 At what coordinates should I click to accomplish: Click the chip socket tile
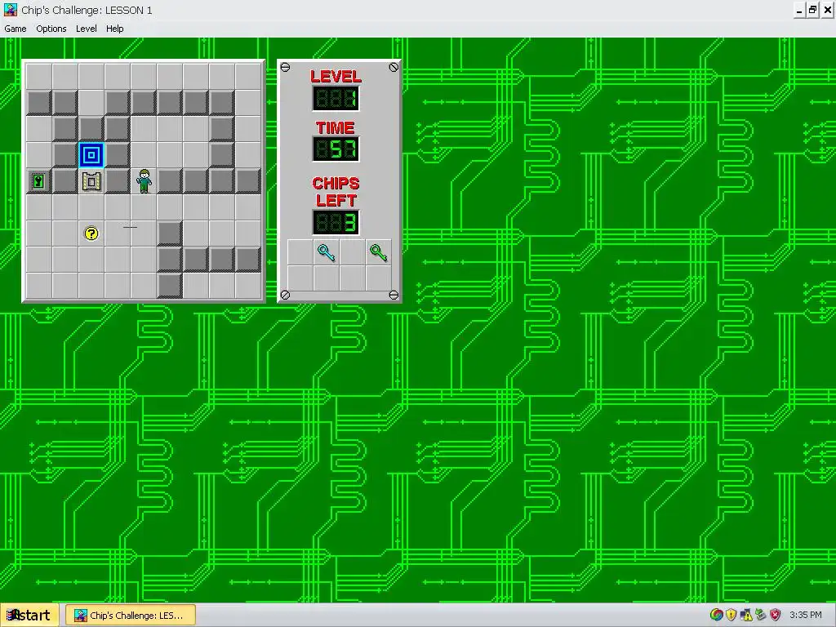coord(91,181)
